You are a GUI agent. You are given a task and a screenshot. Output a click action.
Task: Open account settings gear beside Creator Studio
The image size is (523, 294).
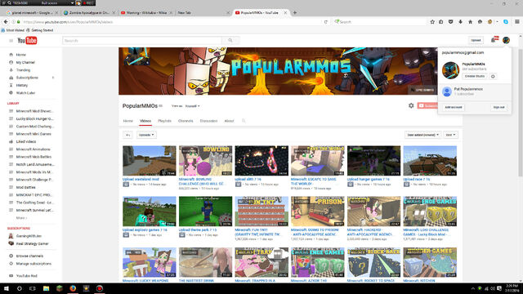pyautogui.click(x=493, y=76)
